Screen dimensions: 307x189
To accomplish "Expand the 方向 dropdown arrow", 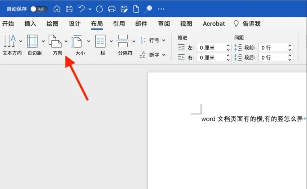I will point(66,41).
